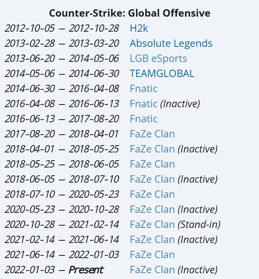The image size is (259, 279).
Task: Open FaZe Clan link in the Stand-in row
Action: pyautogui.click(x=152, y=224)
